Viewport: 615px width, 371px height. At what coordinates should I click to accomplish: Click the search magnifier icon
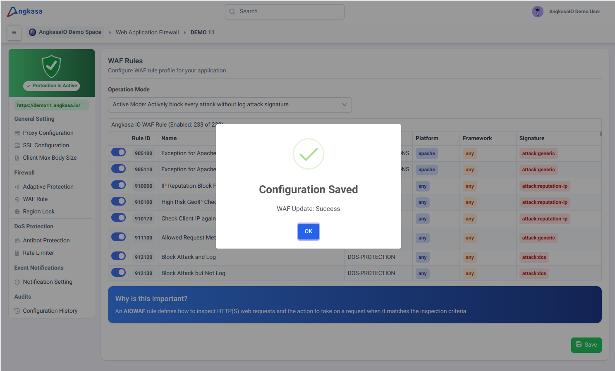(232, 12)
